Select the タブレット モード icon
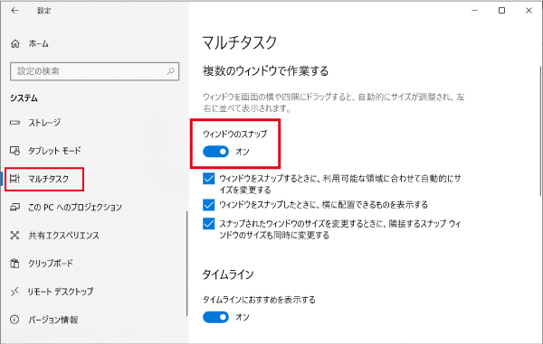543x344 pixels. tap(14, 151)
